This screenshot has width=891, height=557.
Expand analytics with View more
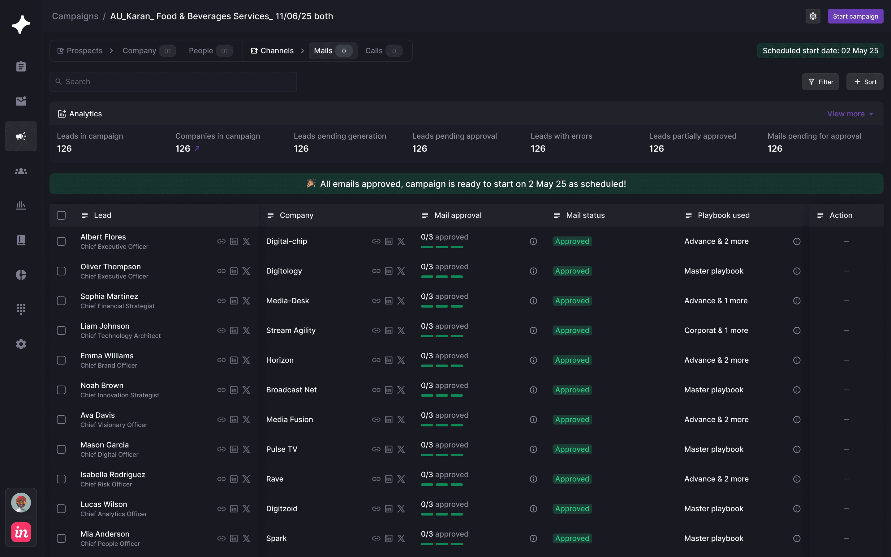(850, 114)
